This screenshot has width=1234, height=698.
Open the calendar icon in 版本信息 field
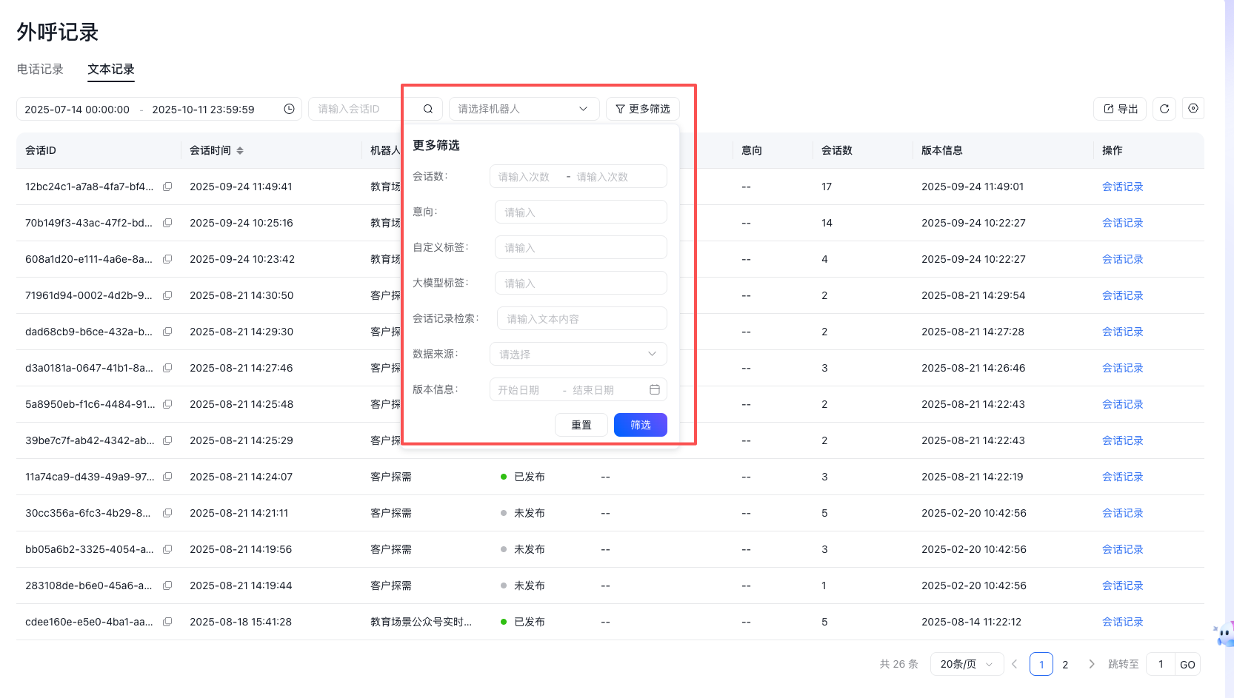click(654, 389)
